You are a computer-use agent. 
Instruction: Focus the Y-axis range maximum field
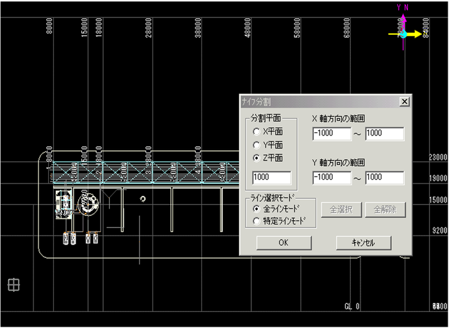(384, 178)
